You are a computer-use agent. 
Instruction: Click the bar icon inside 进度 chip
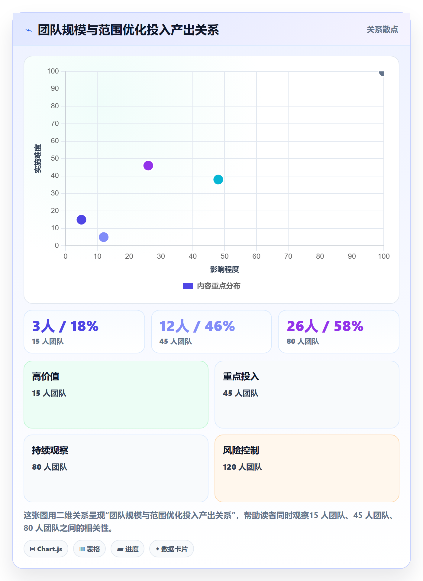tap(120, 550)
